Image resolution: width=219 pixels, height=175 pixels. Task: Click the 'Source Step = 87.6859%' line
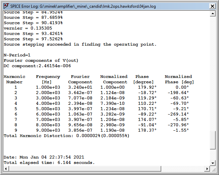(33, 17)
